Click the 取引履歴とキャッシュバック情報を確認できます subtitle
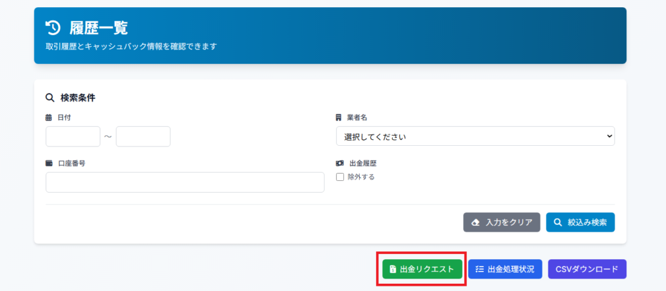The width and height of the screenshot is (666, 291). [x=131, y=46]
